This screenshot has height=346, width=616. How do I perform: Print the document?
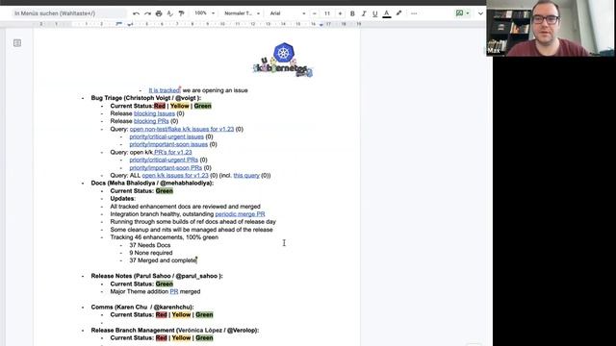[x=159, y=13]
